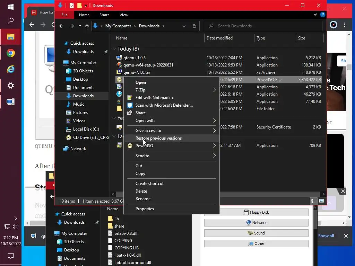
Task: Expand Send to submenu
Action: pos(214,156)
